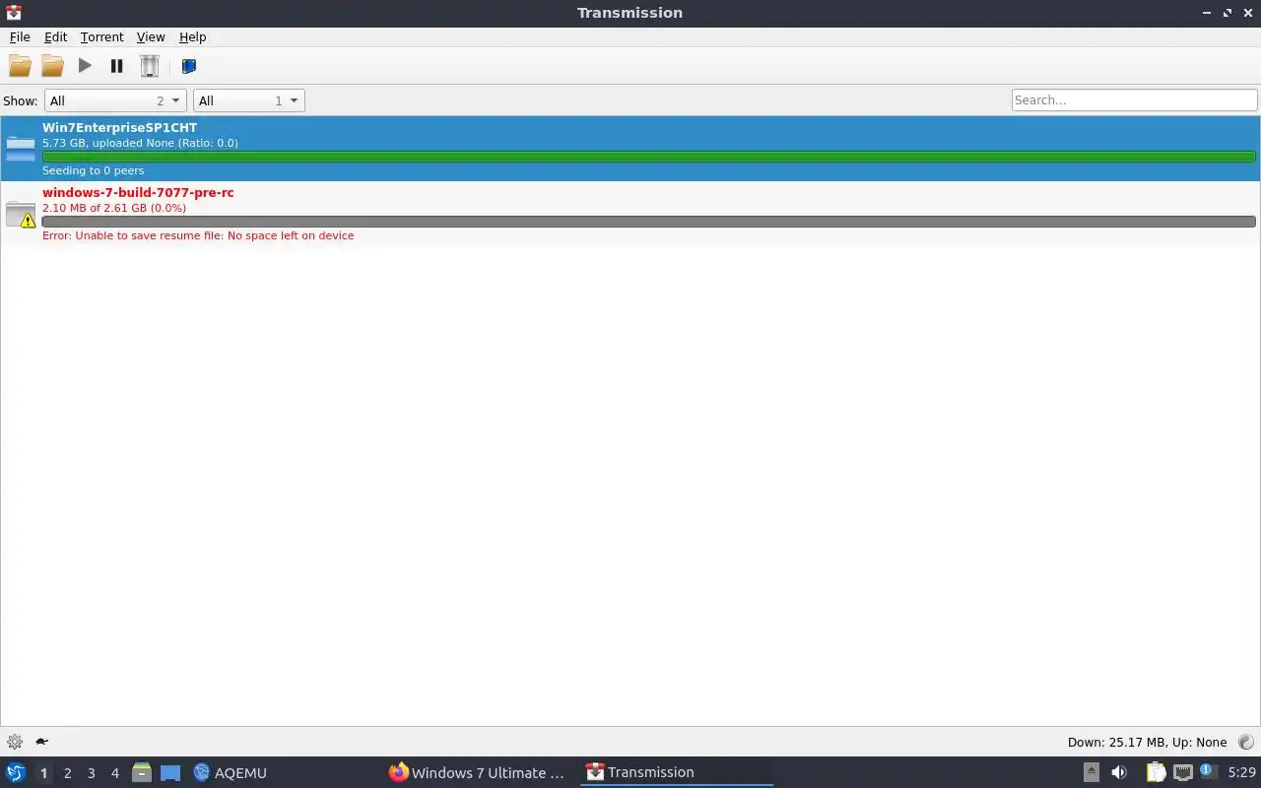Image resolution: width=1261 pixels, height=788 pixels.
Task: Select the Win7EnterpriseSP1CHT torrent row
Action: click(x=630, y=149)
